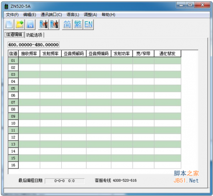
Task: Click the frequency range field 400.00000-480.00000
Action: (x=34, y=45)
